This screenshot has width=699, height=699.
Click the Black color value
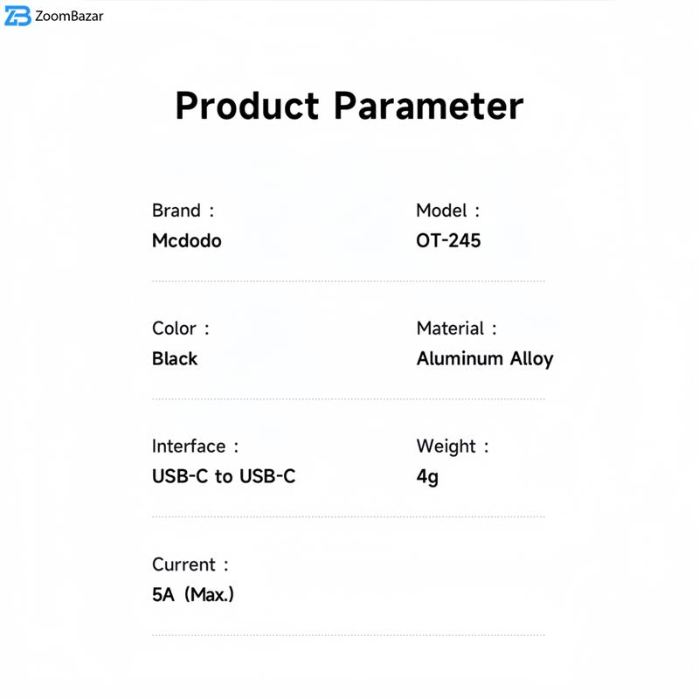click(x=175, y=358)
